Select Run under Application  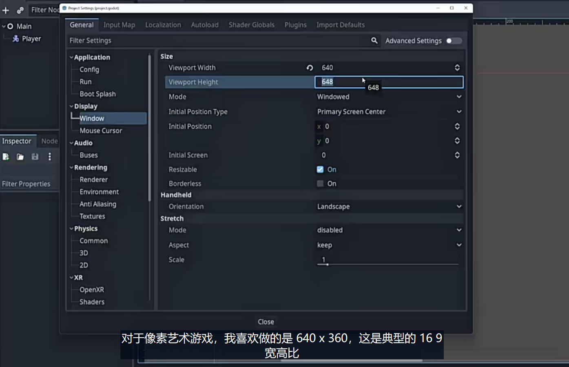[86, 82]
